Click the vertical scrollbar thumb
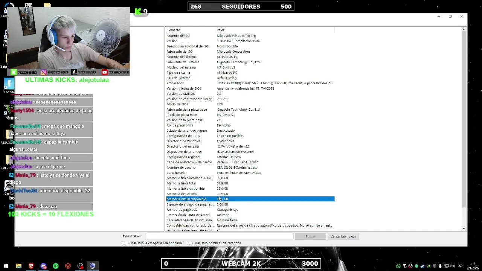This screenshot has width=482, height=271. tap(464, 119)
